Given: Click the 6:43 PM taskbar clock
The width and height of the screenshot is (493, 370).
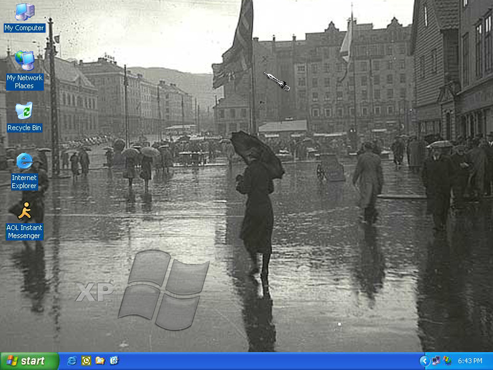Looking at the screenshot, I should tap(470, 361).
